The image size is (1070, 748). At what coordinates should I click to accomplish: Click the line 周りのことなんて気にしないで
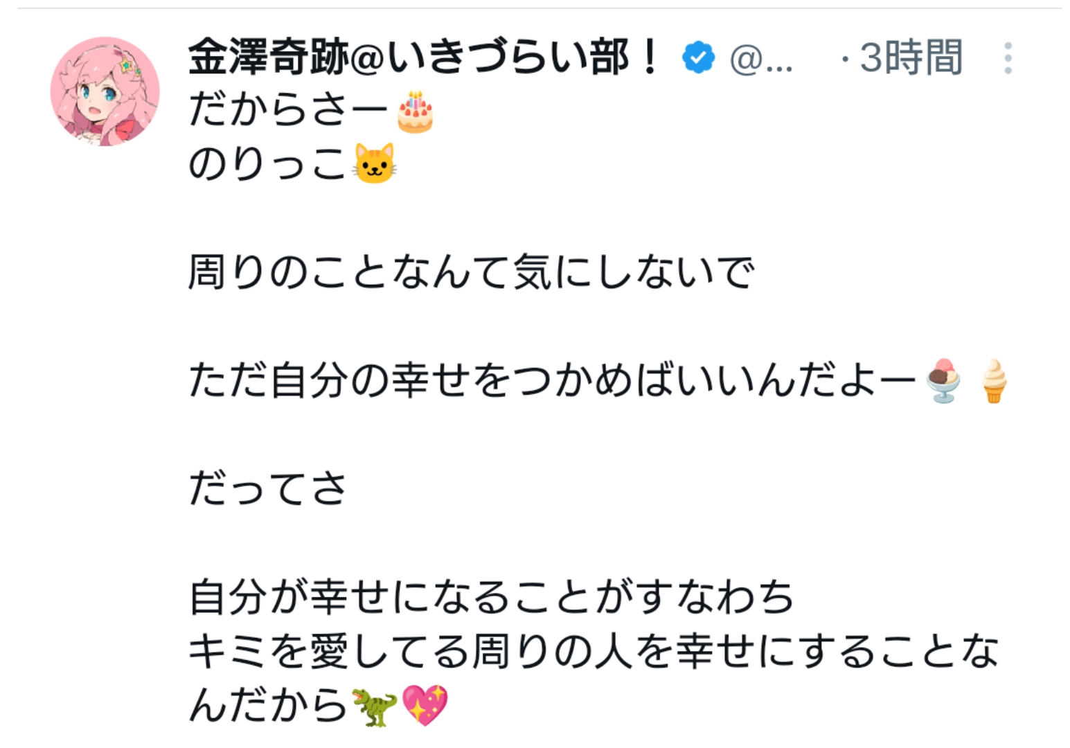pos(471,272)
